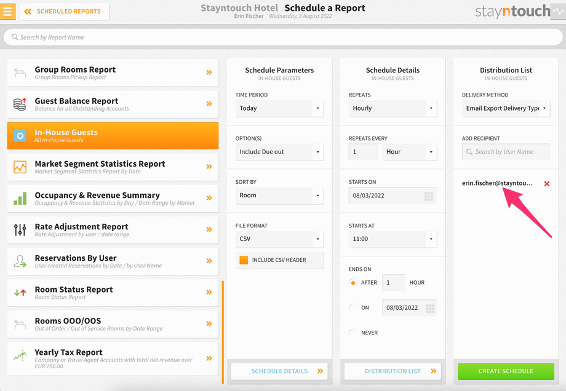
Task: Click the Ends On date field
Action: pos(409,307)
